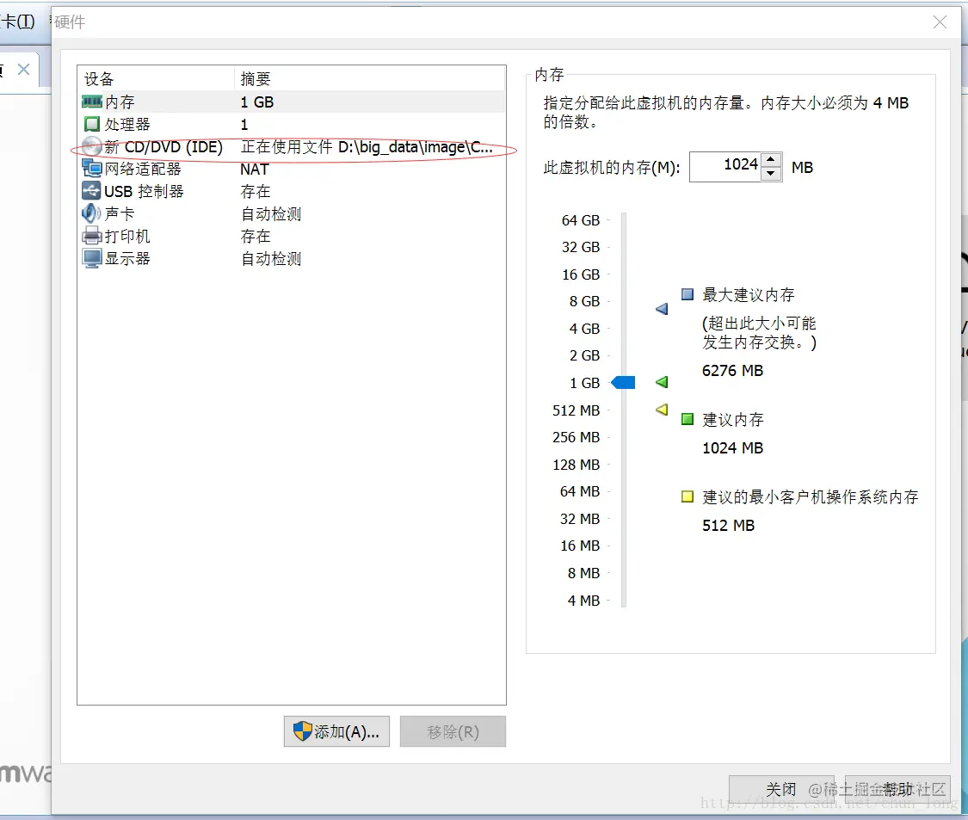
Task: Click the yellow minimum guest OS memory marker
Action: 662,410
